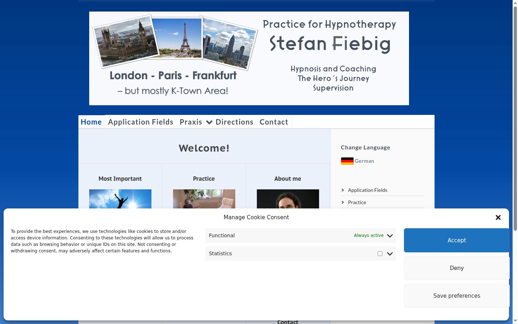The height and width of the screenshot is (324, 518).
Task: Open the Directions page
Action: 235,122
